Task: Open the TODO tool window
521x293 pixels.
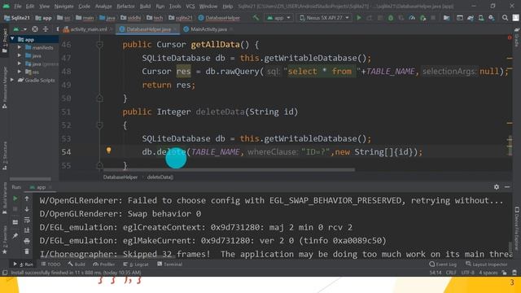Action: [x=50, y=265]
